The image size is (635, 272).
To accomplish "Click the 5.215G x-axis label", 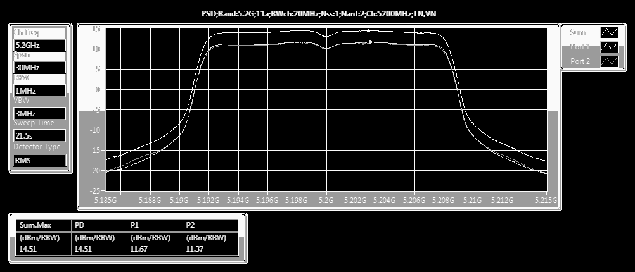I will point(546,201).
